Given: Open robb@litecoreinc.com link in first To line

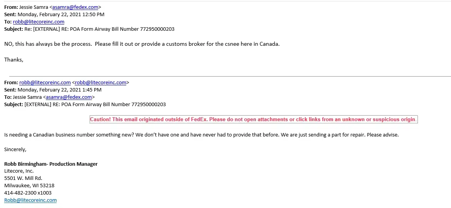Looking at the screenshot, I should pos(38,22).
